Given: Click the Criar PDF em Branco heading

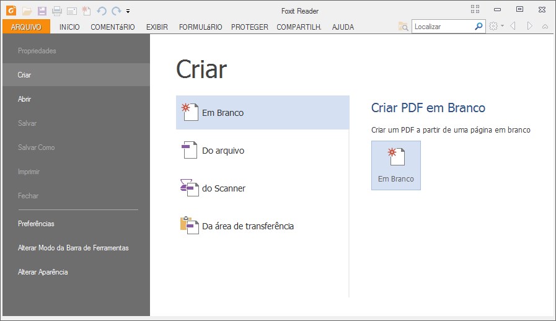Looking at the screenshot, I should (428, 107).
